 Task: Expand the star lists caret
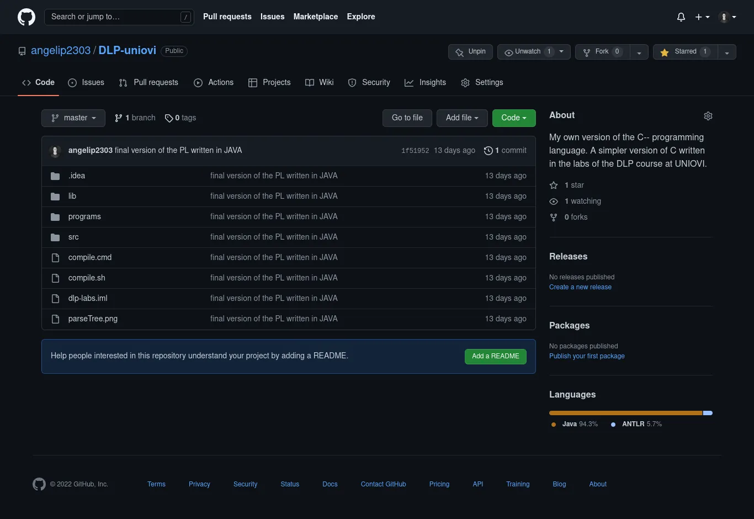point(727,52)
